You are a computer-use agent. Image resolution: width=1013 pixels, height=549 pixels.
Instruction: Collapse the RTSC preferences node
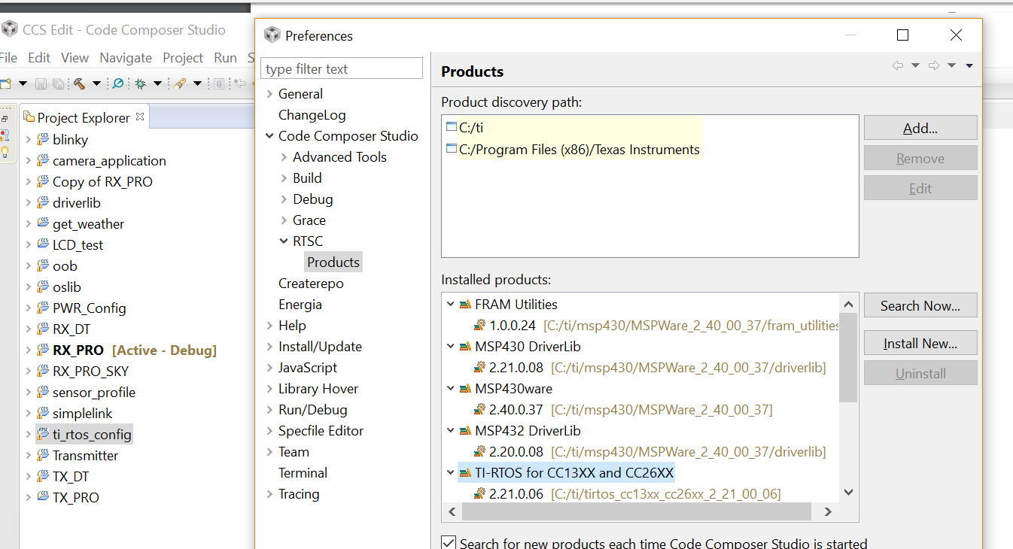coord(284,241)
